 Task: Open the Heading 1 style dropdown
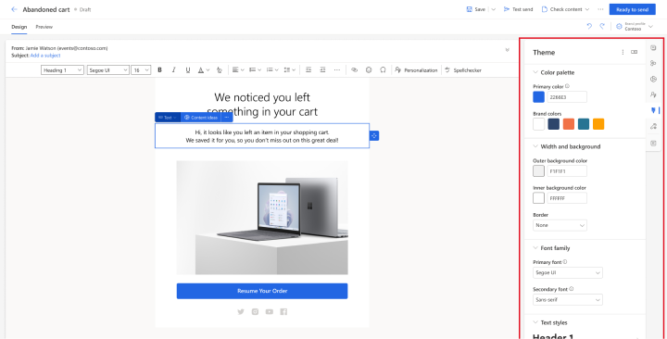pyautogui.click(x=62, y=70)
